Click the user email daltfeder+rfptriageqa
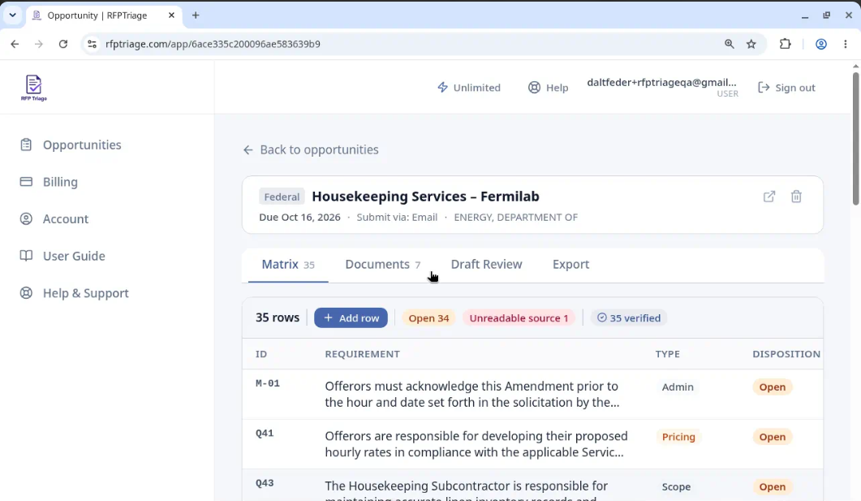Viewport: 861px width, 501px height. click(x=661, y=82)
